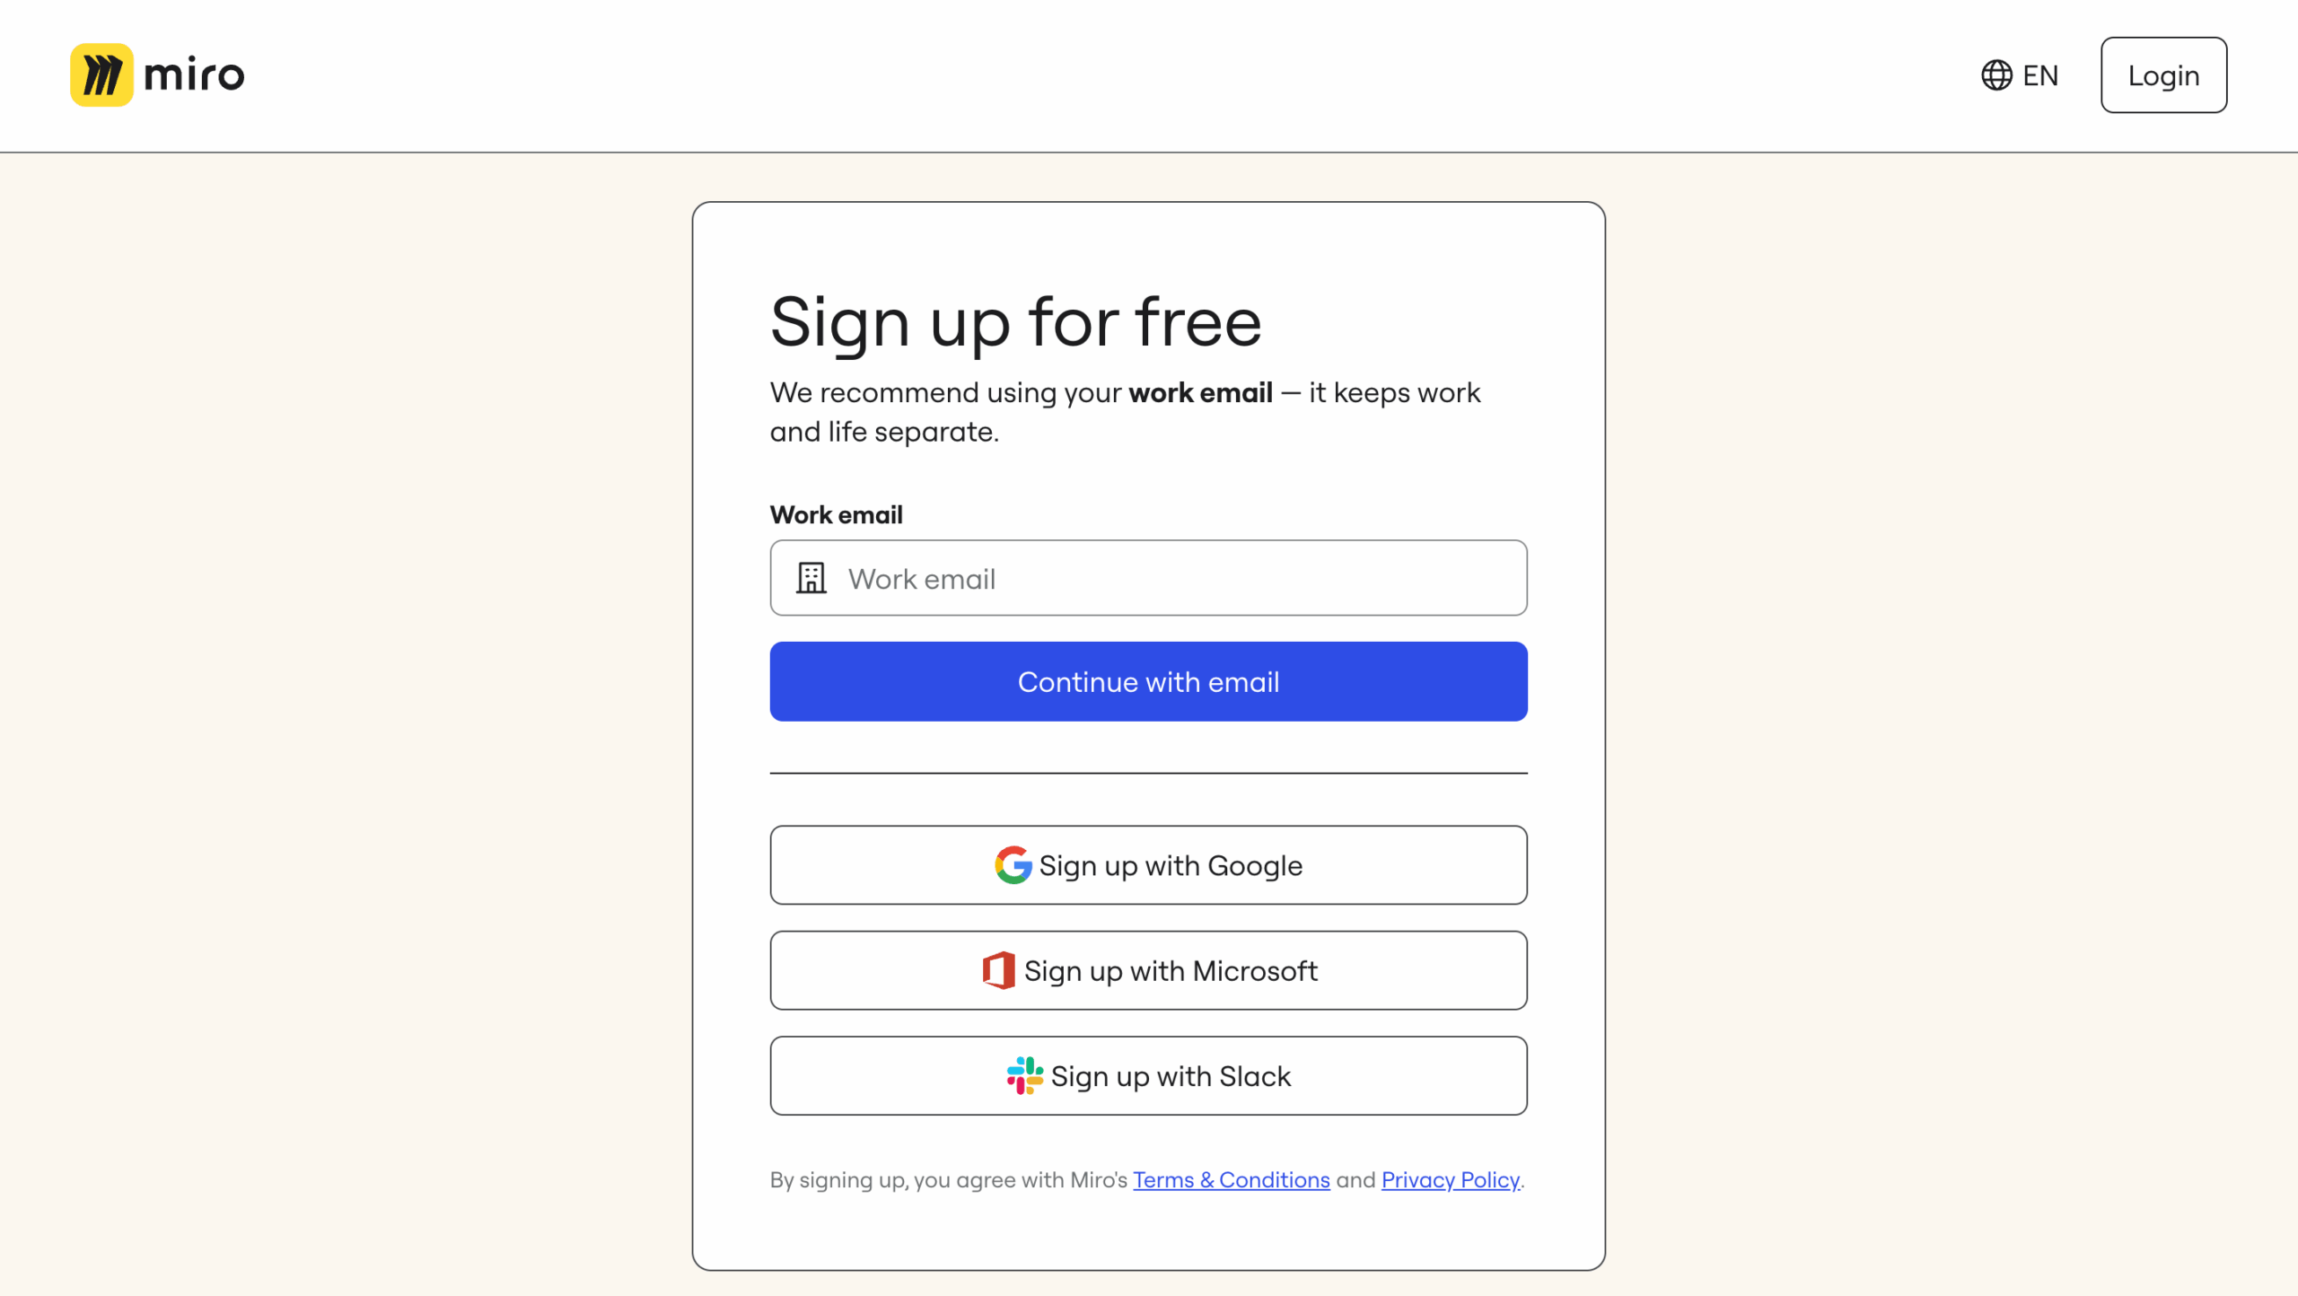This screenshot has height=1296, width=2298.
Task: Open the Privacy Policy link
Action: coord(1450,1179)
